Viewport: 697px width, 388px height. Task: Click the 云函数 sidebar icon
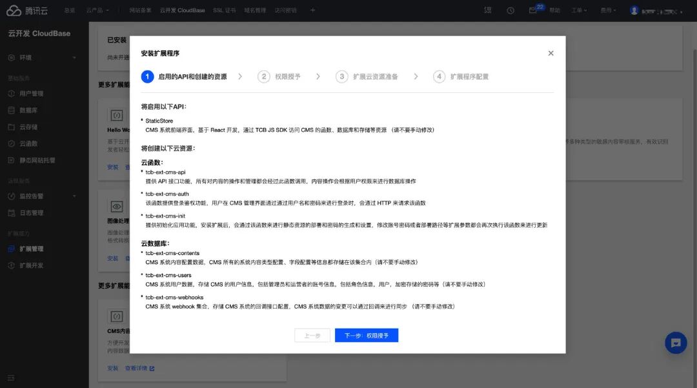point(12,143)
